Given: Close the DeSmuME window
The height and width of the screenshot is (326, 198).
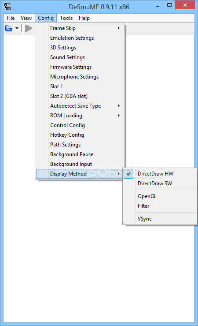Looking at the screenshot, I should pos(185,5).
